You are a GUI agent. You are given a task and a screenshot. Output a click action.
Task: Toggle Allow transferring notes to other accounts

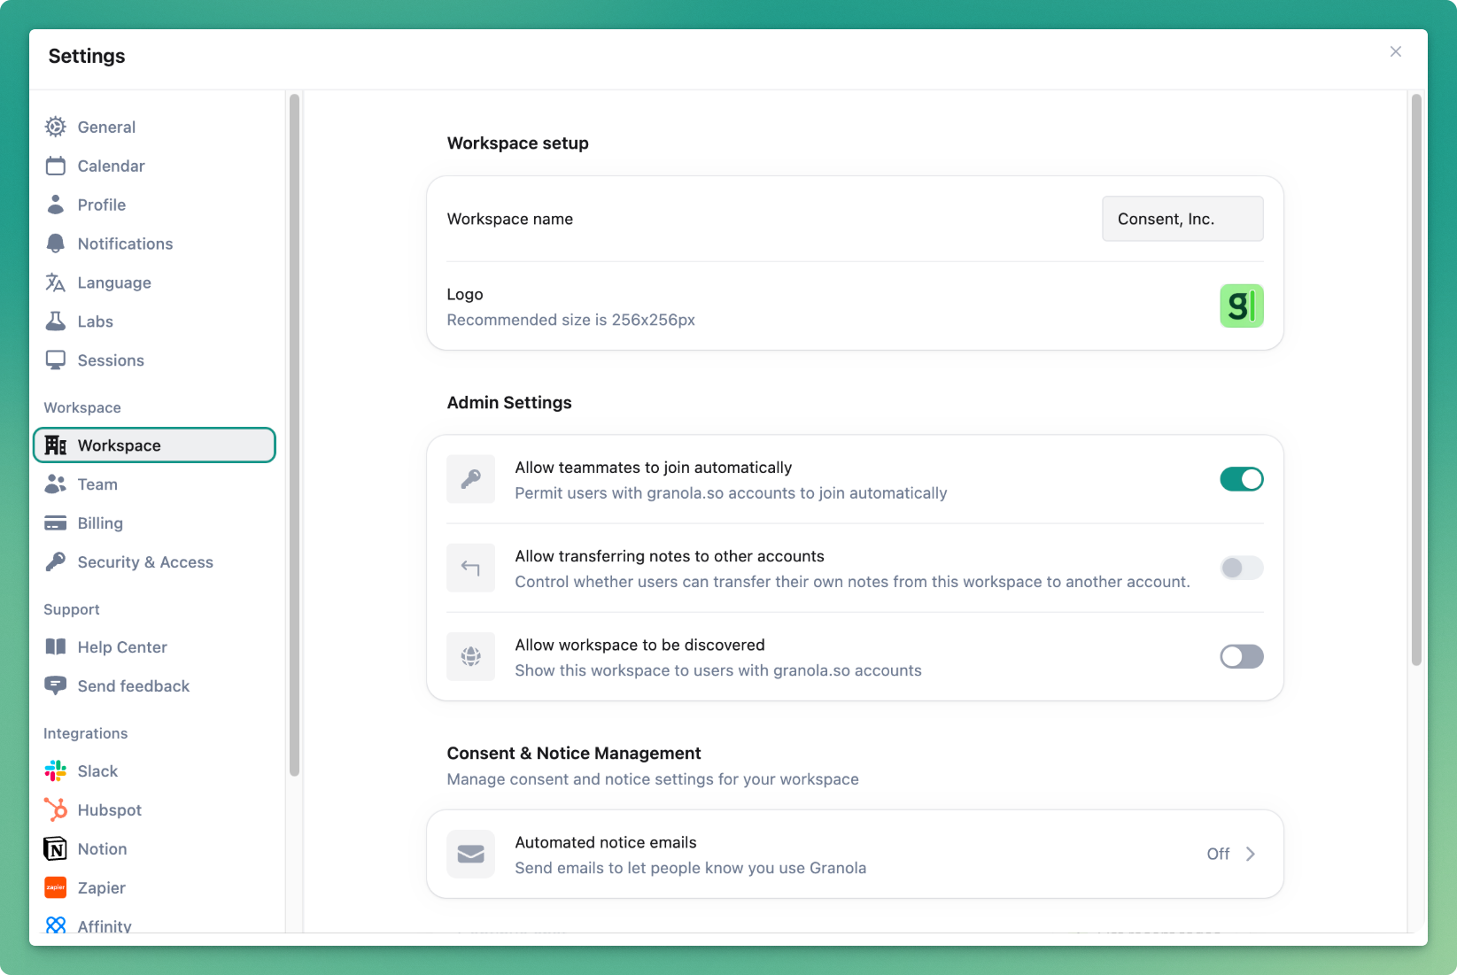coord(1241,568)
